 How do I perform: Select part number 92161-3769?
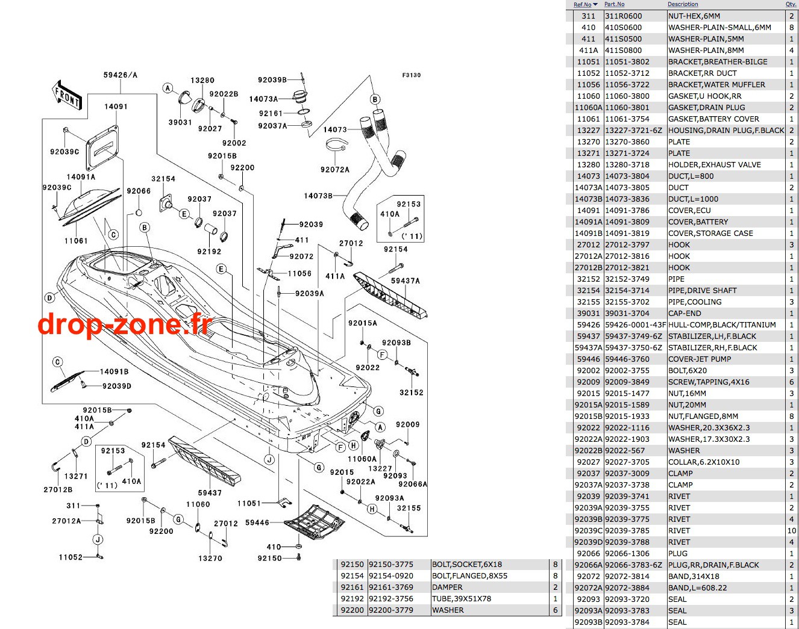[x=391, y=587]
